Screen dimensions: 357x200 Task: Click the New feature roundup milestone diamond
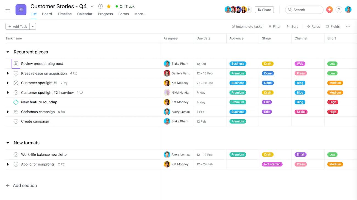(x=16, y=102)
